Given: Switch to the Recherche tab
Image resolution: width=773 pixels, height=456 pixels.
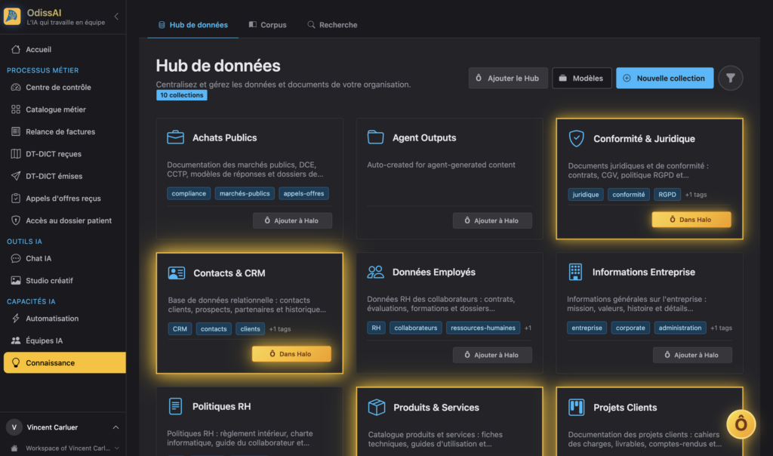Looking at the screenshot, I should click(332, 25).
